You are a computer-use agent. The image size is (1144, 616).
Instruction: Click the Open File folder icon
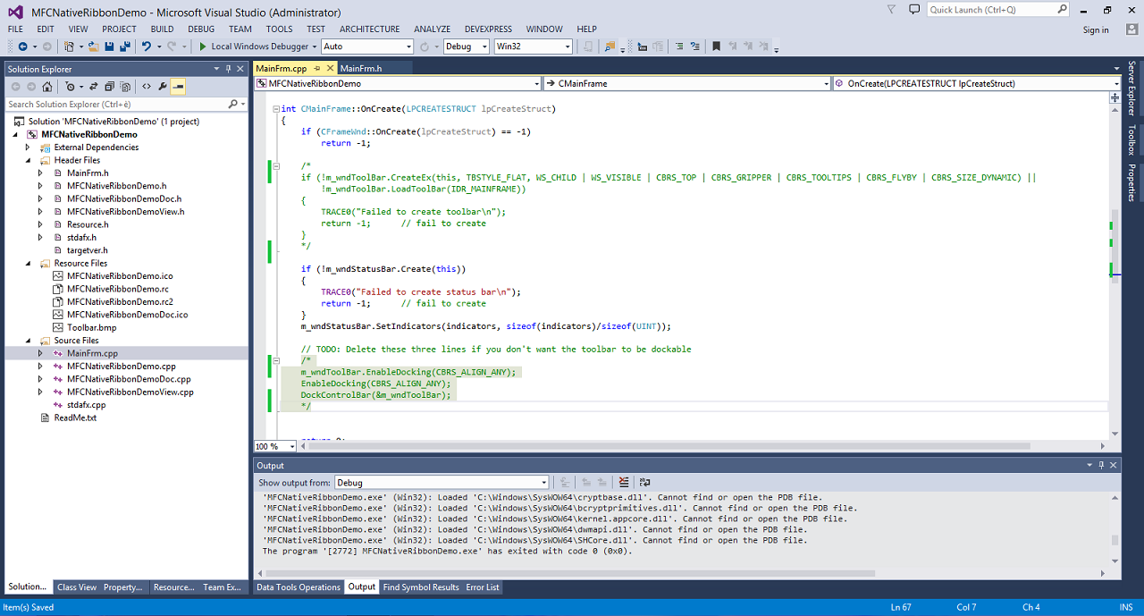[93, 46]
